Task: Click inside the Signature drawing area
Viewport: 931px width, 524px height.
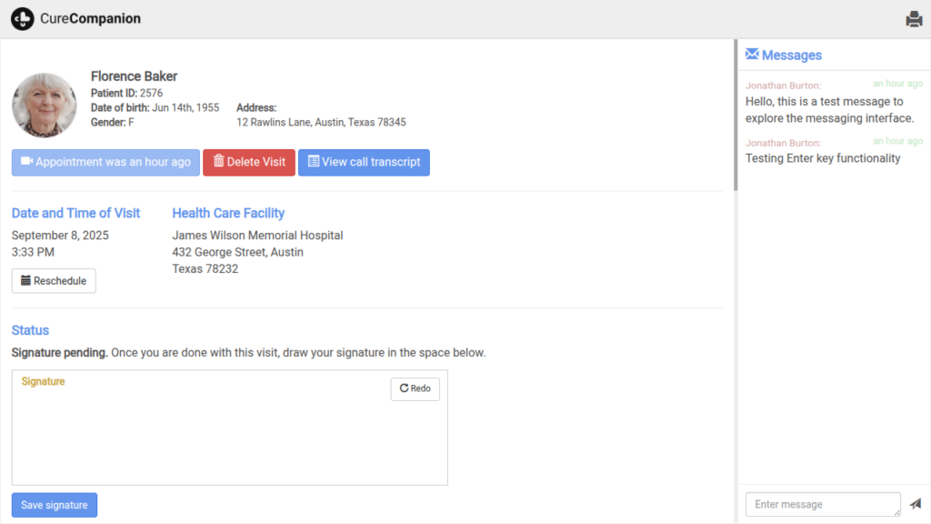Action: 229,437
